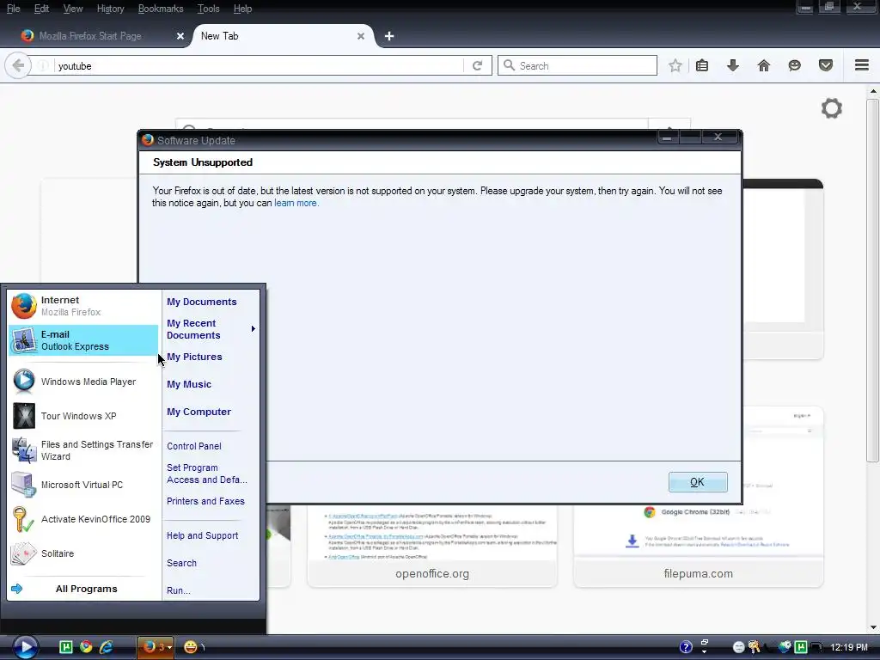Image resolution: width=880 pixels, height=660 pixels.
Task: Launch Microsoft Virtual PC
Action: pos(84,485)
